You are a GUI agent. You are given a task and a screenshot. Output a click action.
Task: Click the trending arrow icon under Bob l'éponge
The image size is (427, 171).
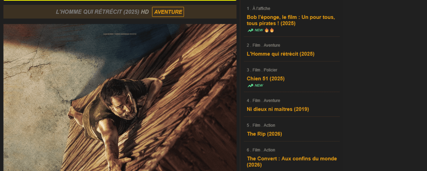(251, 30)
